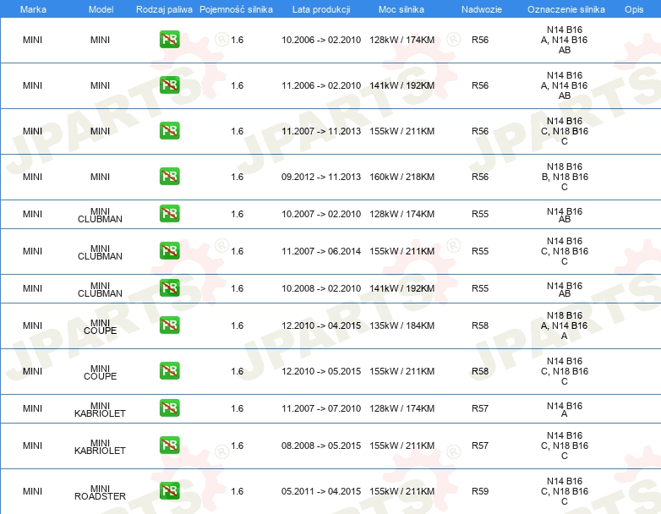This screenshot has width=661, height=514.
Task: Select the date range 11.2006 -> 02.2010
Action: pos(321,85)
